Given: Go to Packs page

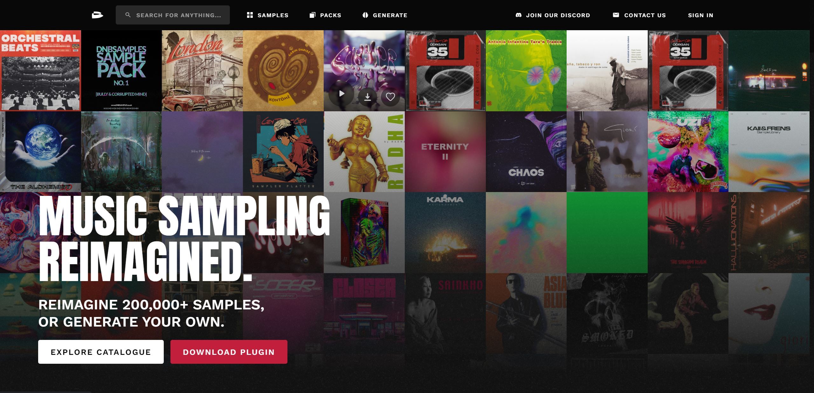Looking at the screenshot, I should [325, 15].
